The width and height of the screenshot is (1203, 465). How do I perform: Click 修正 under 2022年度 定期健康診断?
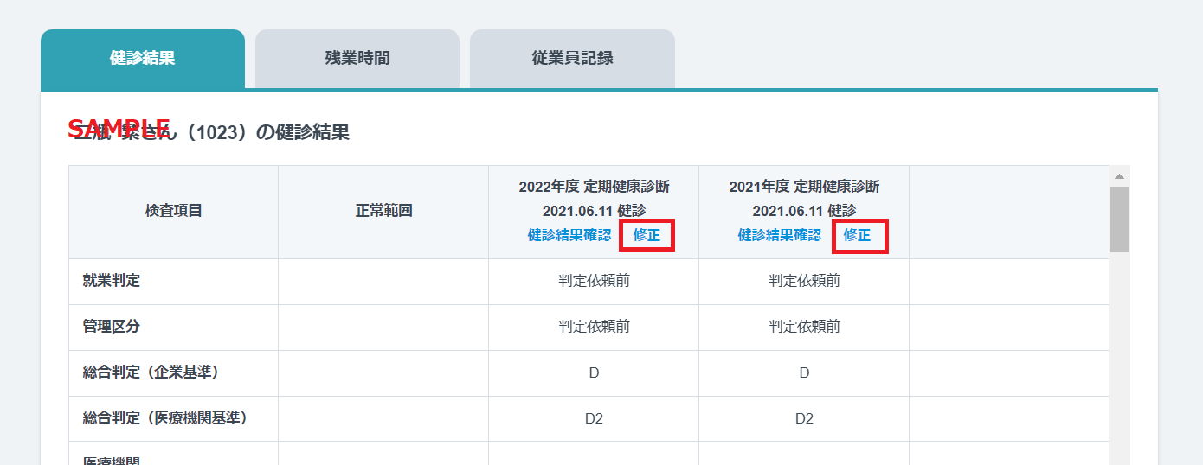647,235
